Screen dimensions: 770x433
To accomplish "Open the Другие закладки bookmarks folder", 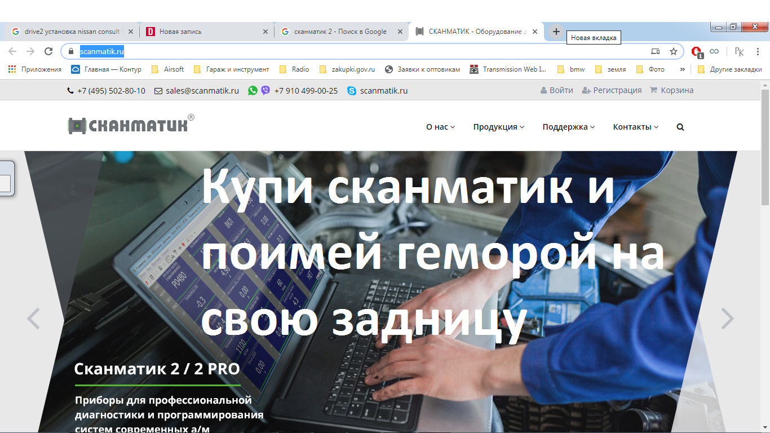I will click(x=729, y=69).
